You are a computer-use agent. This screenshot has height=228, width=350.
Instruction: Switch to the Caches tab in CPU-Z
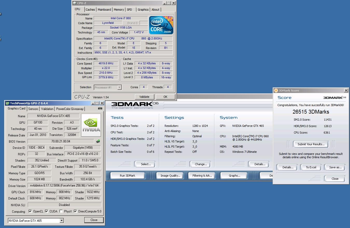[x=90, y=10]
